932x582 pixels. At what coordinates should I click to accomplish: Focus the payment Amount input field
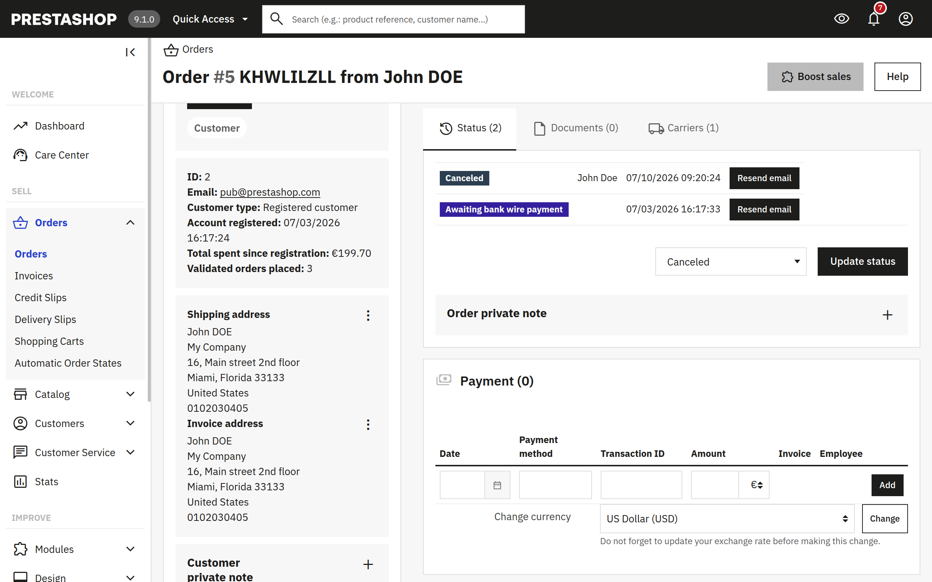(x=715, y=485)
